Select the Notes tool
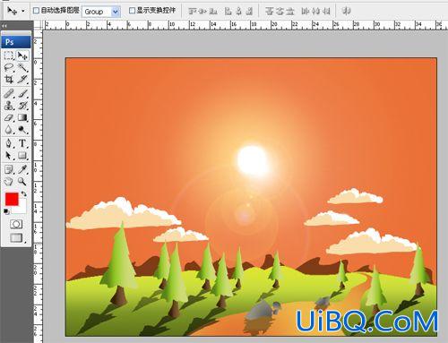 click(9, 169)
